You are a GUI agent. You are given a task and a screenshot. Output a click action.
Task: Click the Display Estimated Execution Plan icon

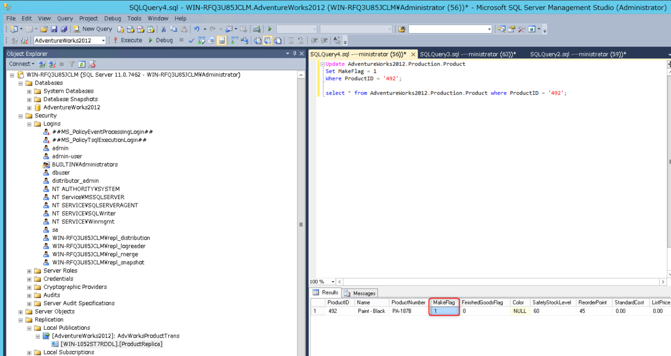coord(201,40)
